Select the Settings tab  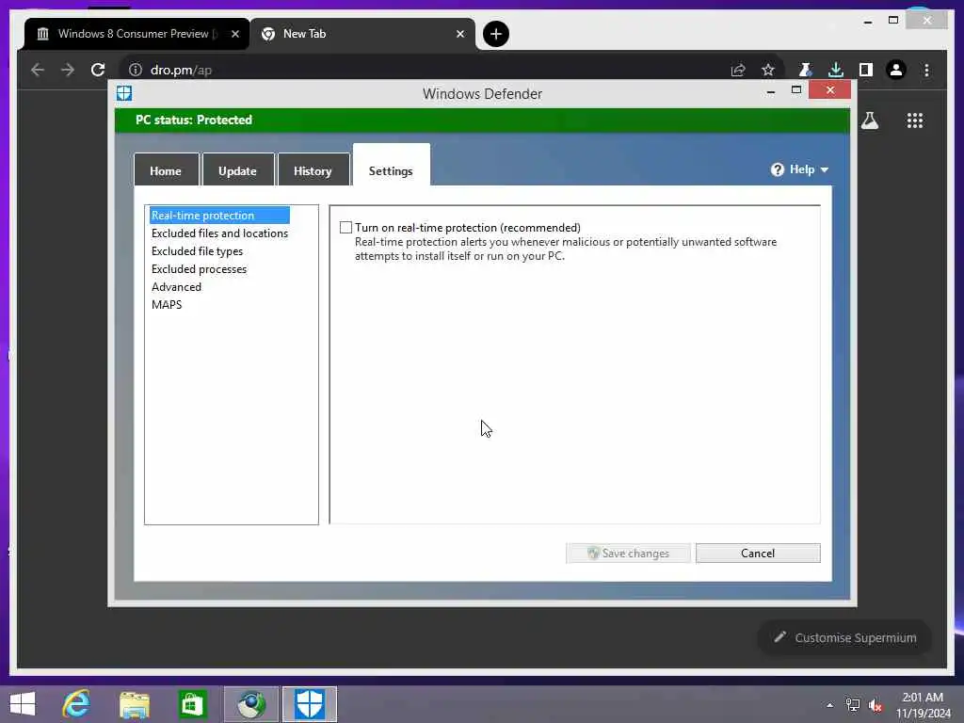[391, 168]
